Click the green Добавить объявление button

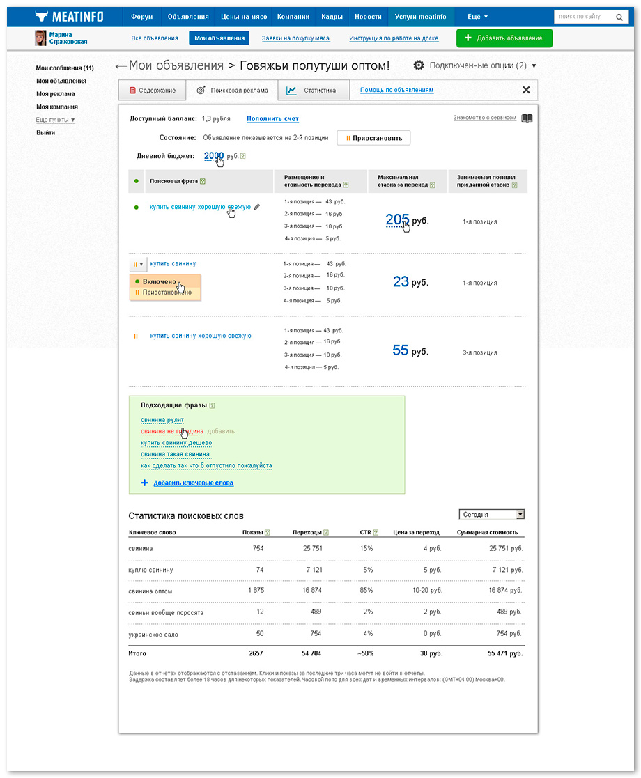pos(504,38)
